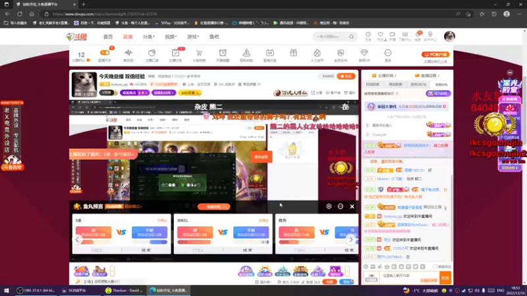Image resolution: width=527 pixels, height=296 pixels.
Task: Click the orange 关注 follow button
Action: (x=346, y=76)
